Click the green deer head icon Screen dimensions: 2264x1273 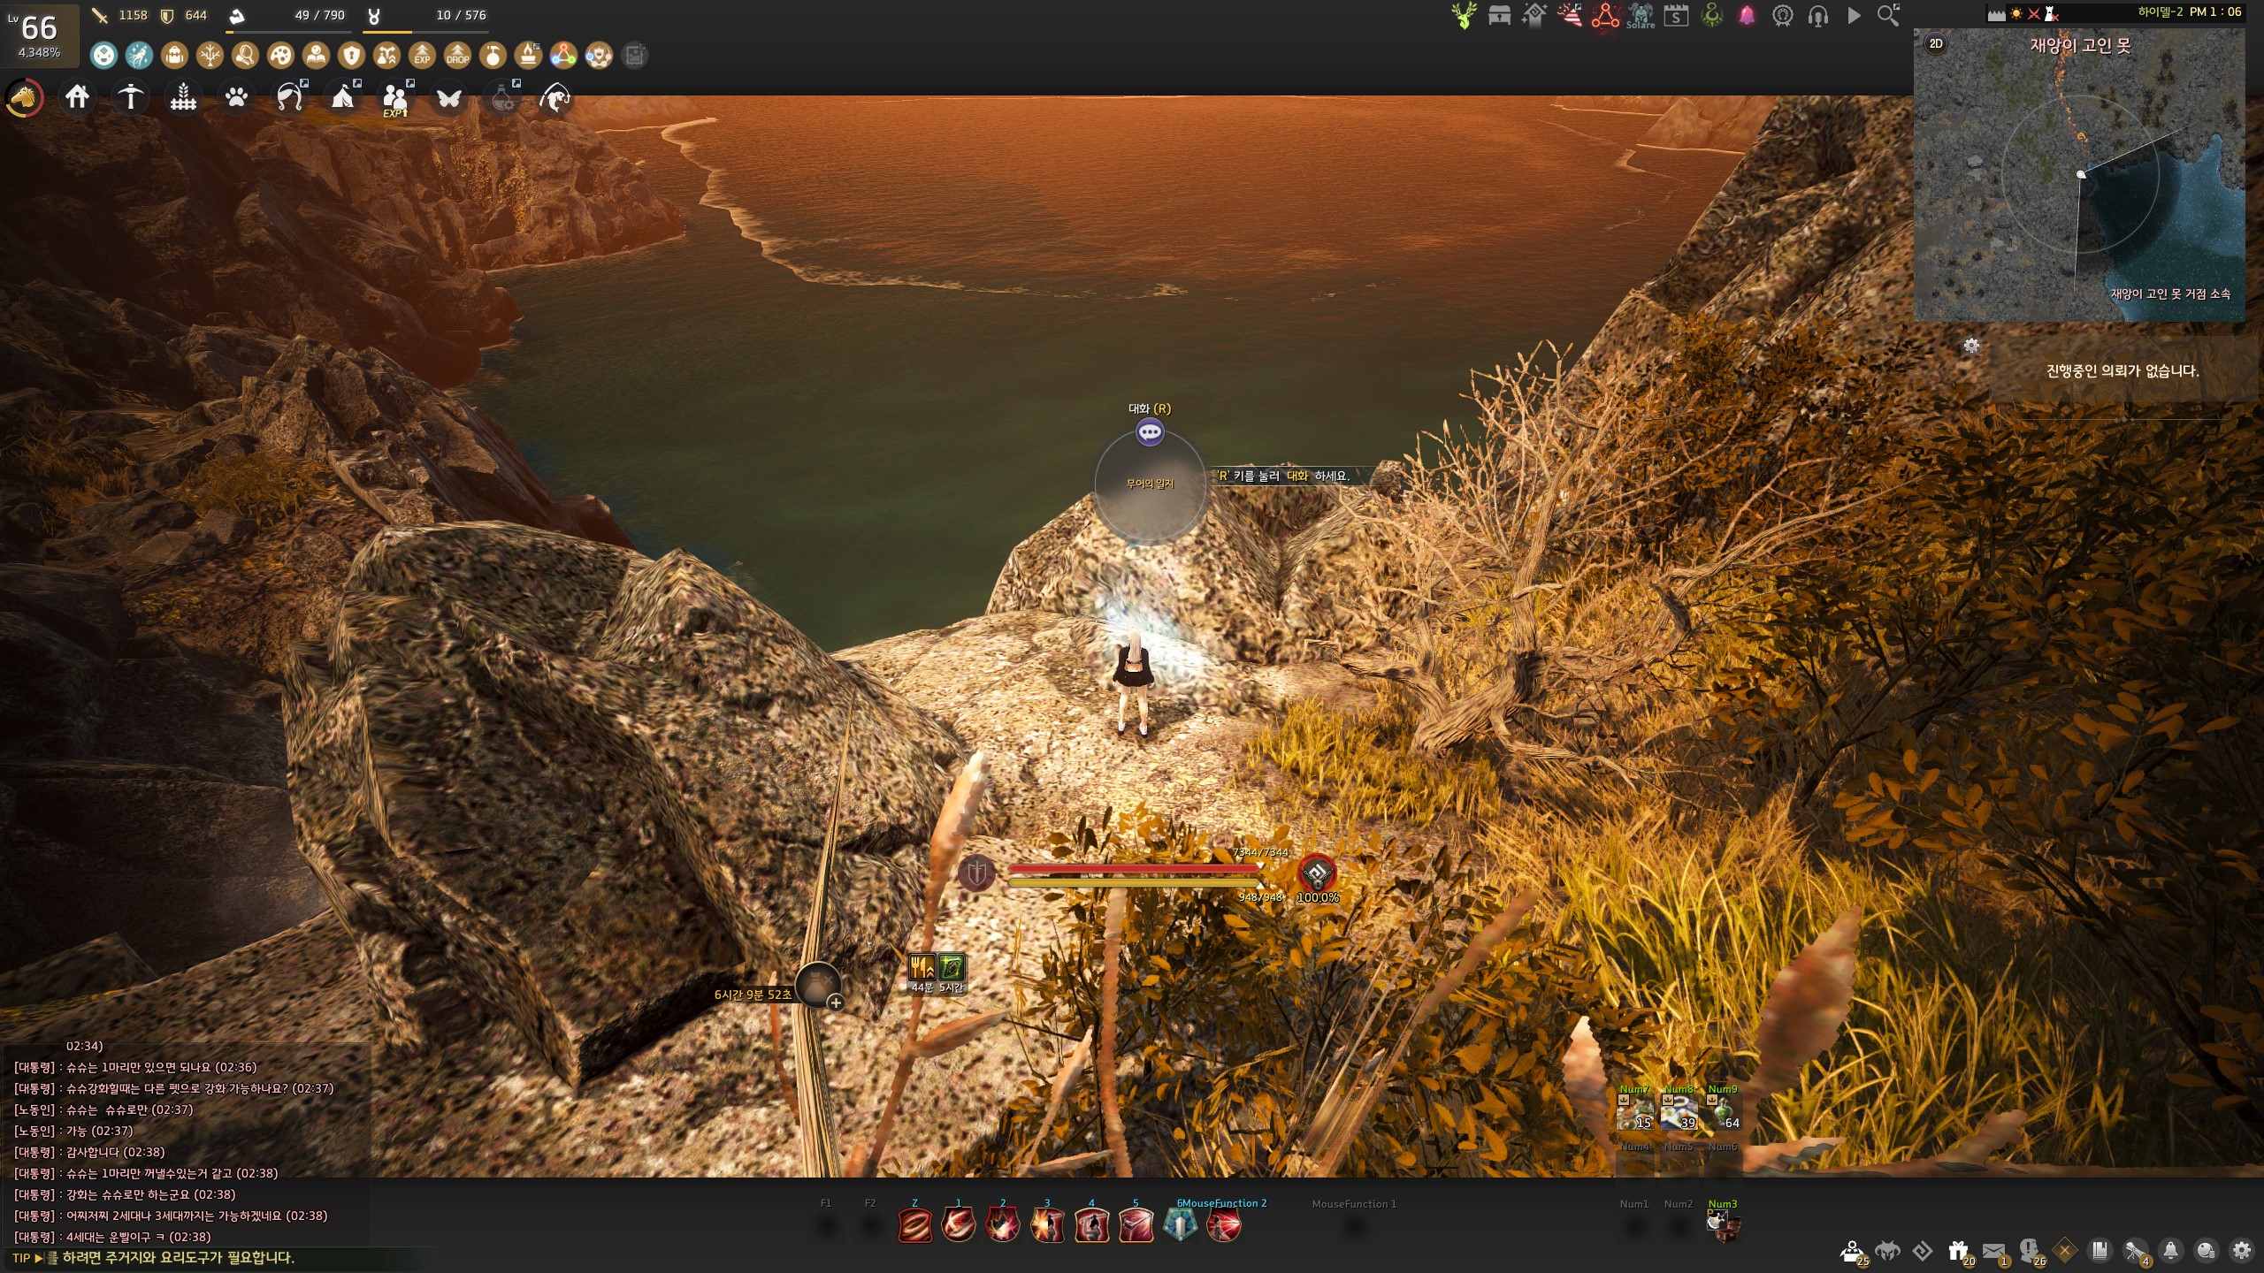pos(1464,16)
